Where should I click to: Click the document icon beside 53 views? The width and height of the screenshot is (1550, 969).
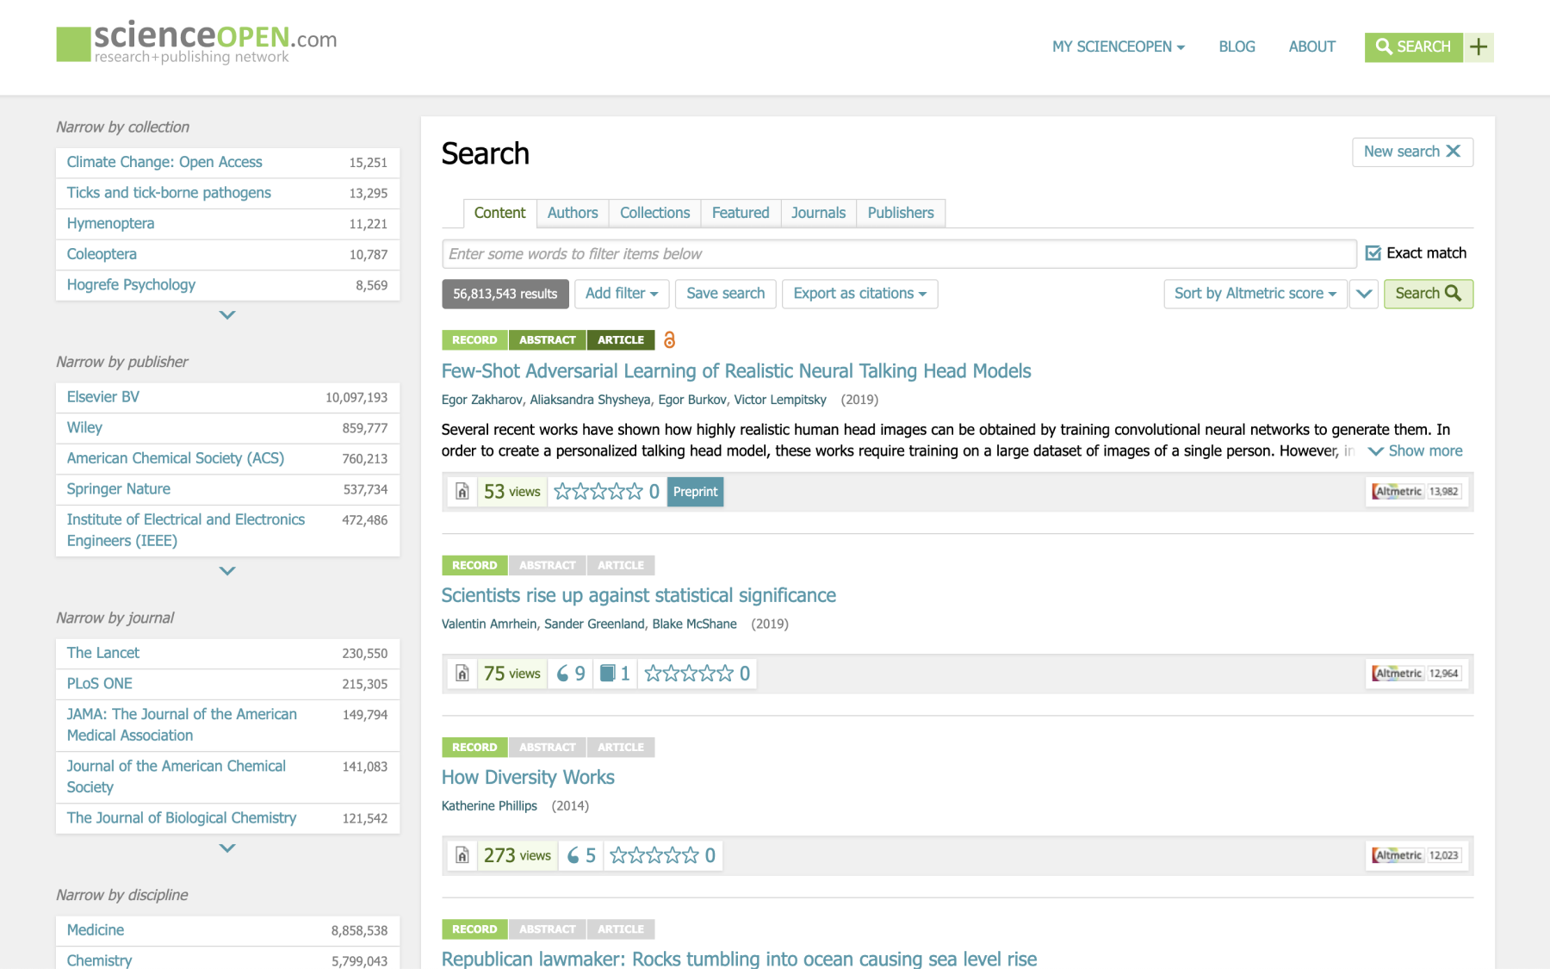click(462, 492)
